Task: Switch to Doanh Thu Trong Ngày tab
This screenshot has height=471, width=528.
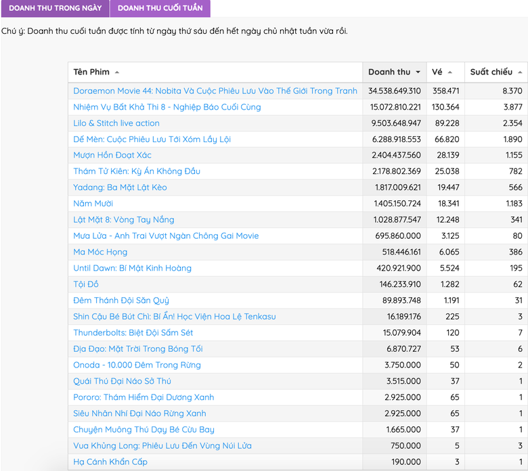Action: 55,8
